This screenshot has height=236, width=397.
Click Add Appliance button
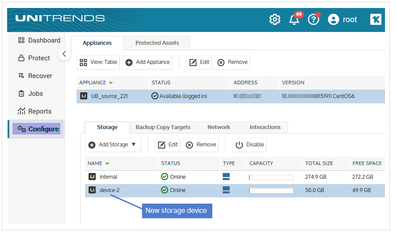[x=147, y=63]
